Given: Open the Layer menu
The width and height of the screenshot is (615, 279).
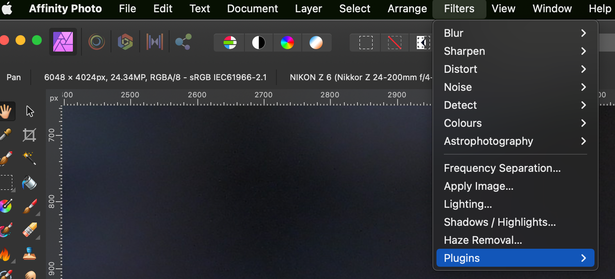Looking at the screenshot, I should click(308, 9).
